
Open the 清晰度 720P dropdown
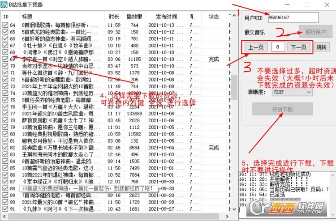(292, 92)
